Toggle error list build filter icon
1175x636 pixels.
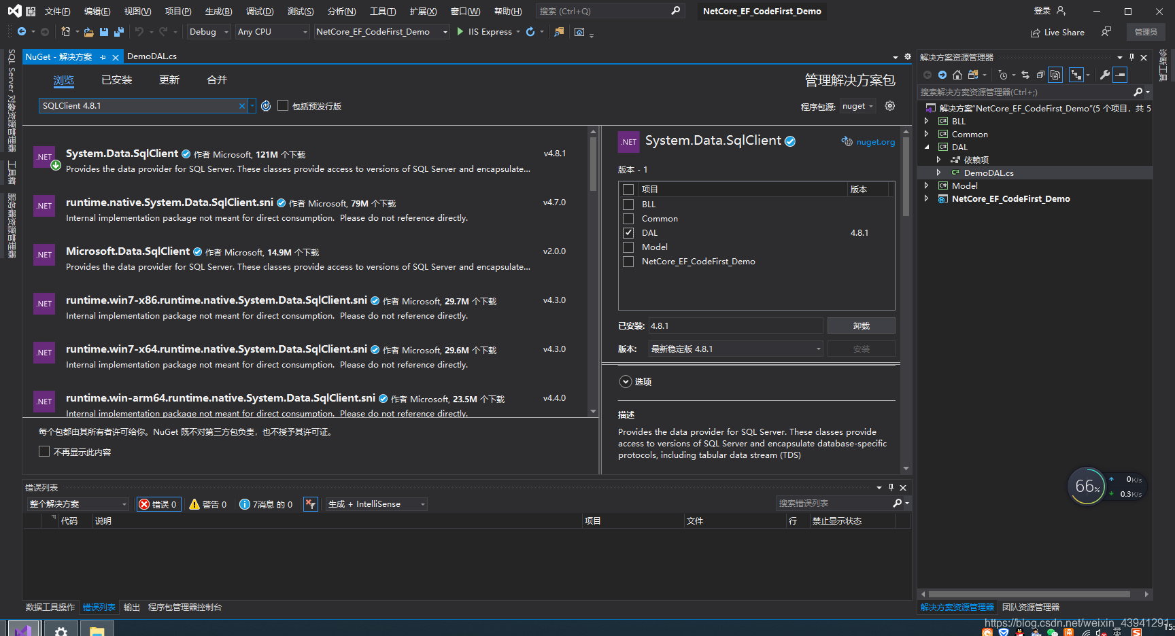coord(311,504)
